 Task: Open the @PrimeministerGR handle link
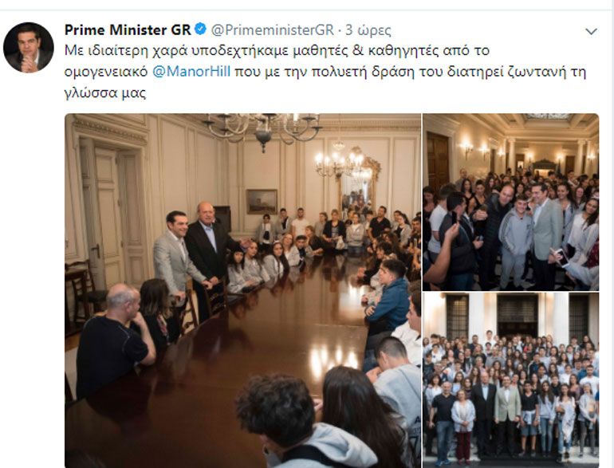(x=273, y=29)
